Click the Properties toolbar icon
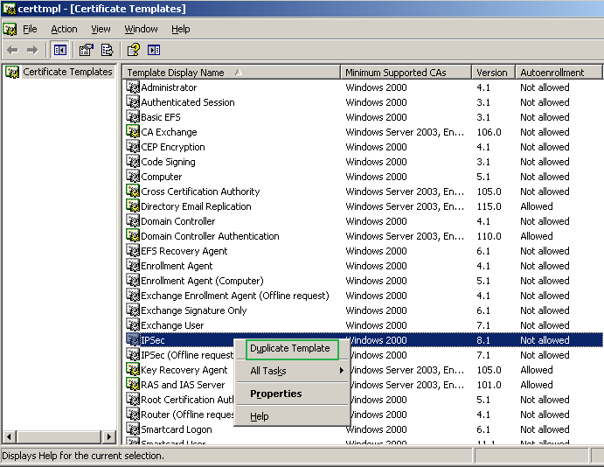The width and height of the screenshot is (604, 467). [87, 50]
